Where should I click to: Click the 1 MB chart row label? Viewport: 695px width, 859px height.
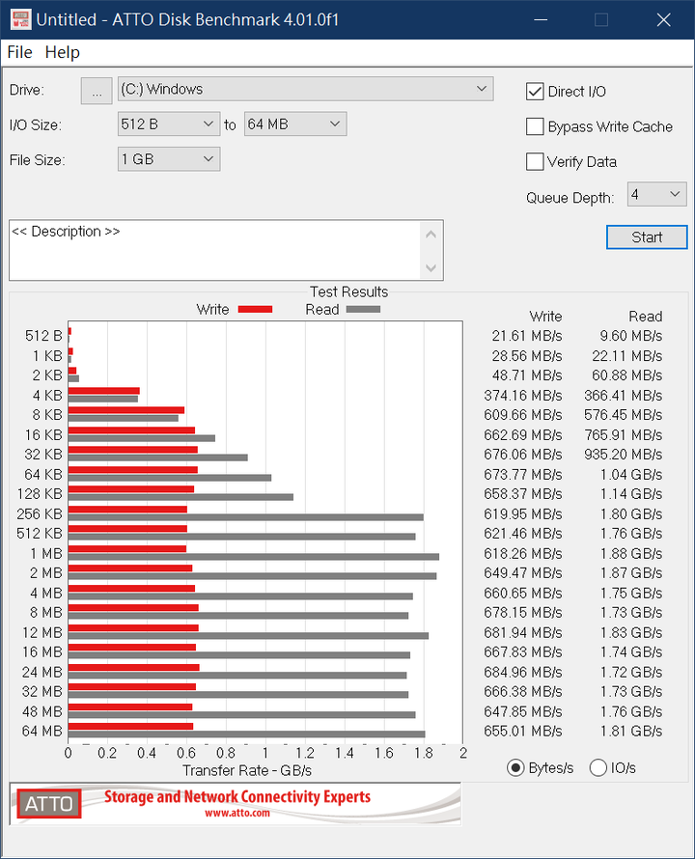pyautogui.click(x=46, y=554)
